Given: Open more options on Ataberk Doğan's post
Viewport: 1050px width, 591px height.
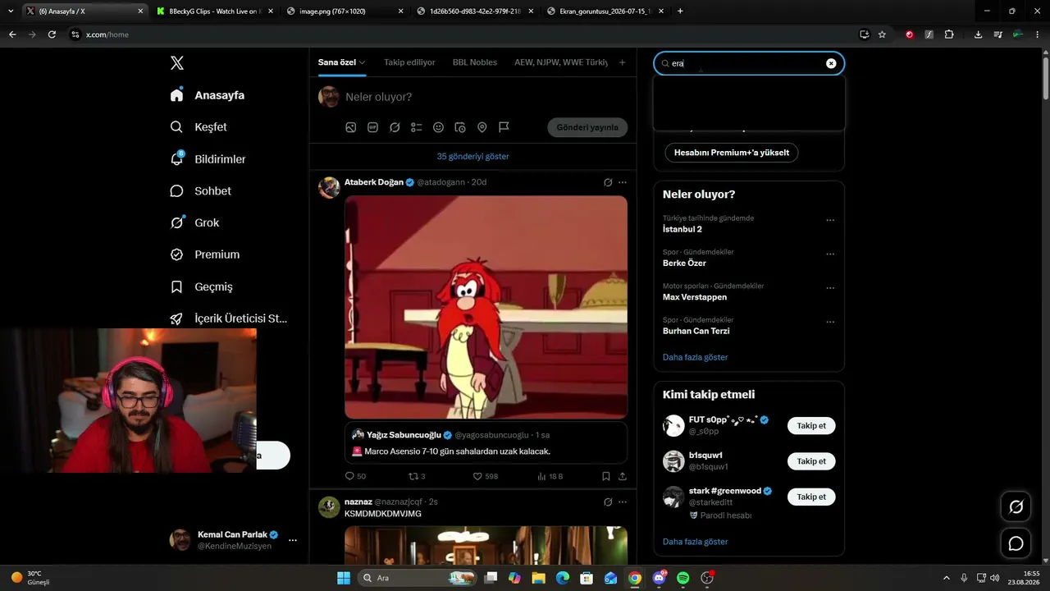Looking at the screenshot, I should coord(623,182).
